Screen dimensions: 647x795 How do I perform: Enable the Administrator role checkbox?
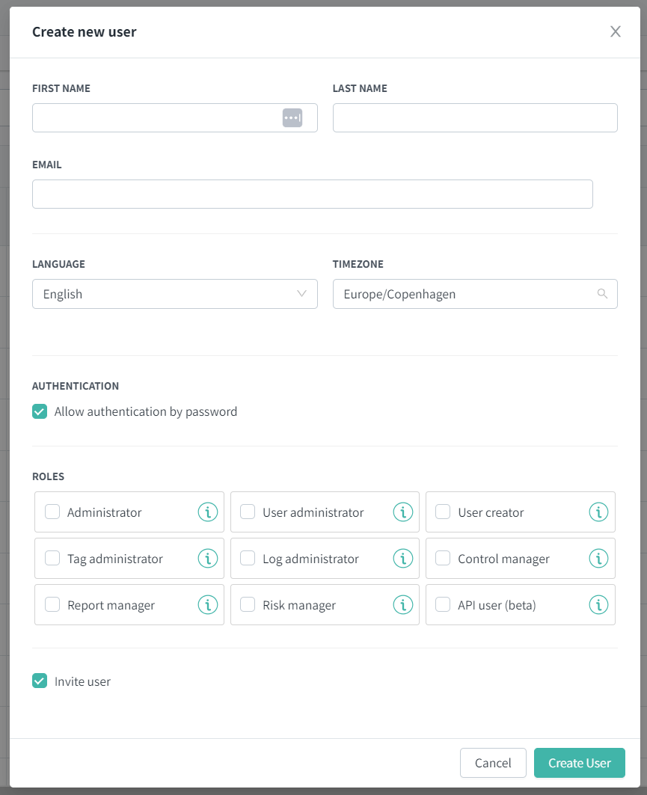52,512
